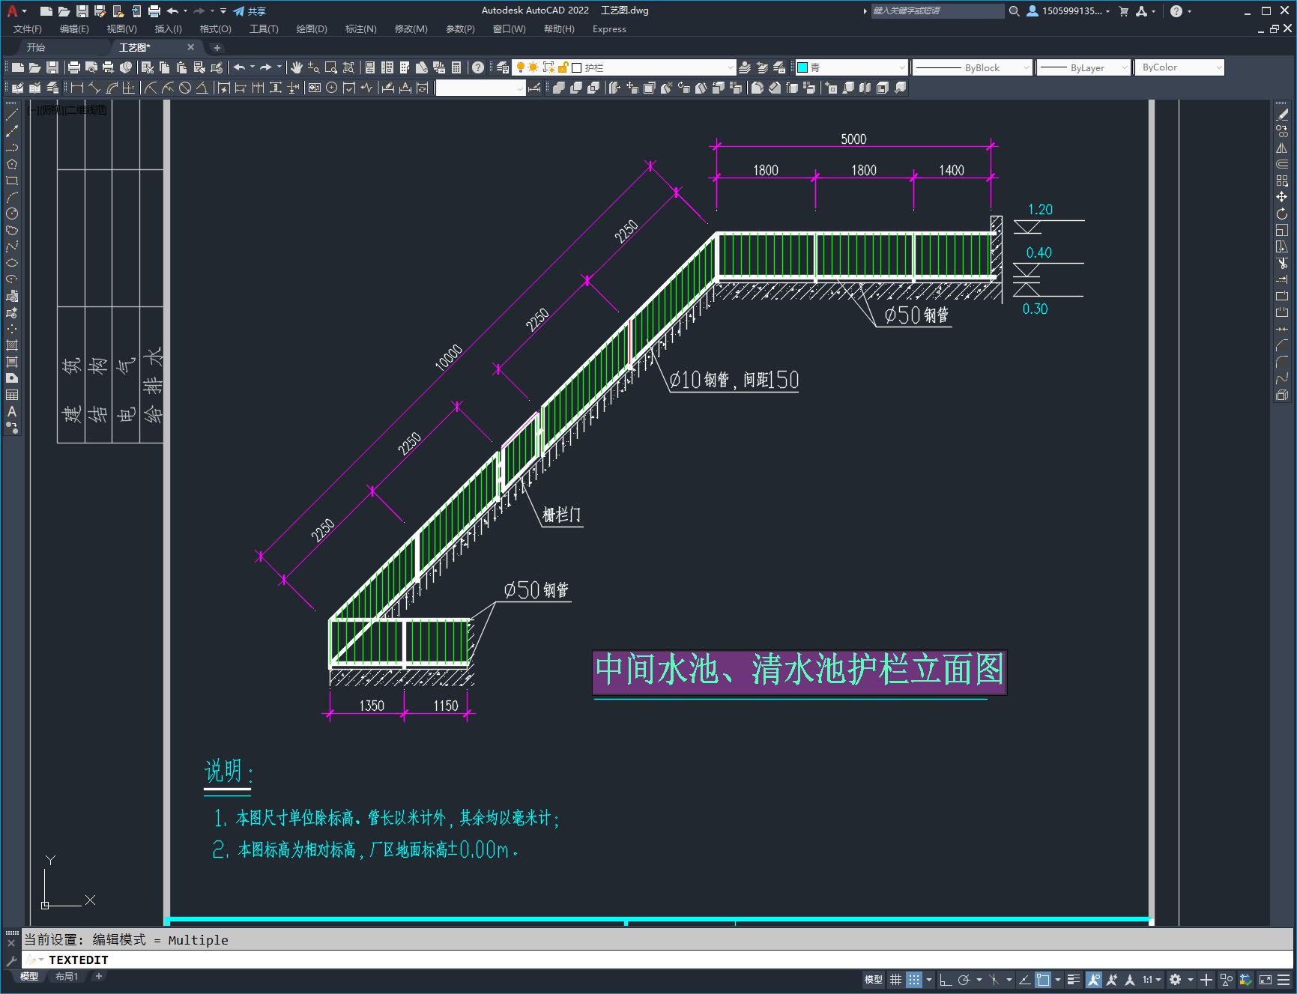Toggle grid display in status bar
Screen dimensions: 1297x994
[x=895, y=979]
